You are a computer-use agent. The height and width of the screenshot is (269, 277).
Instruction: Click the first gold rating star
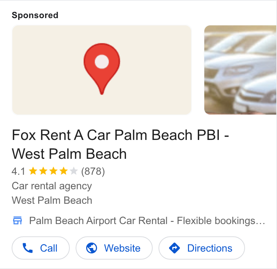click(x=33, y=171)
